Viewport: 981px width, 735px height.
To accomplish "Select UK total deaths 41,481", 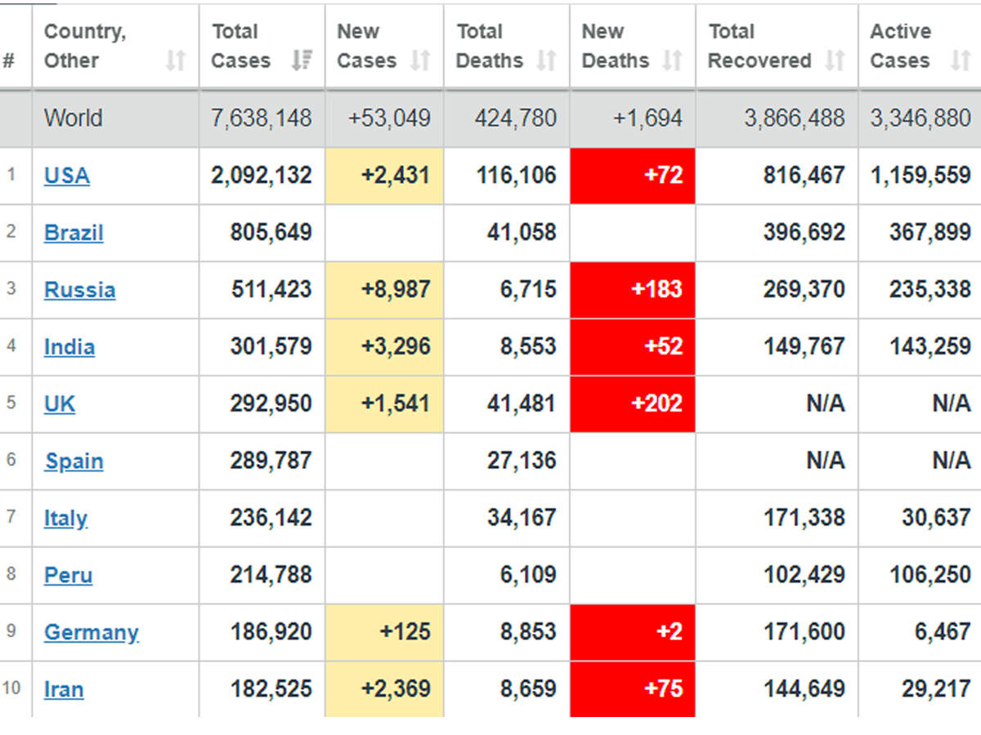I will [522, 404].
